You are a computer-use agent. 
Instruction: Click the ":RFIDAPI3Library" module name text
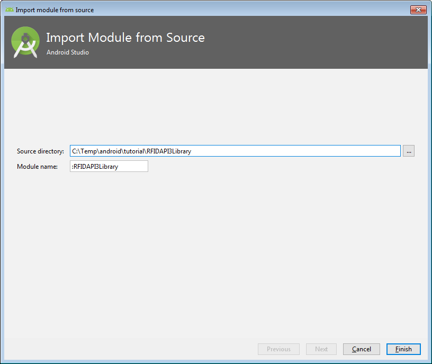click(x=95, y=166)
